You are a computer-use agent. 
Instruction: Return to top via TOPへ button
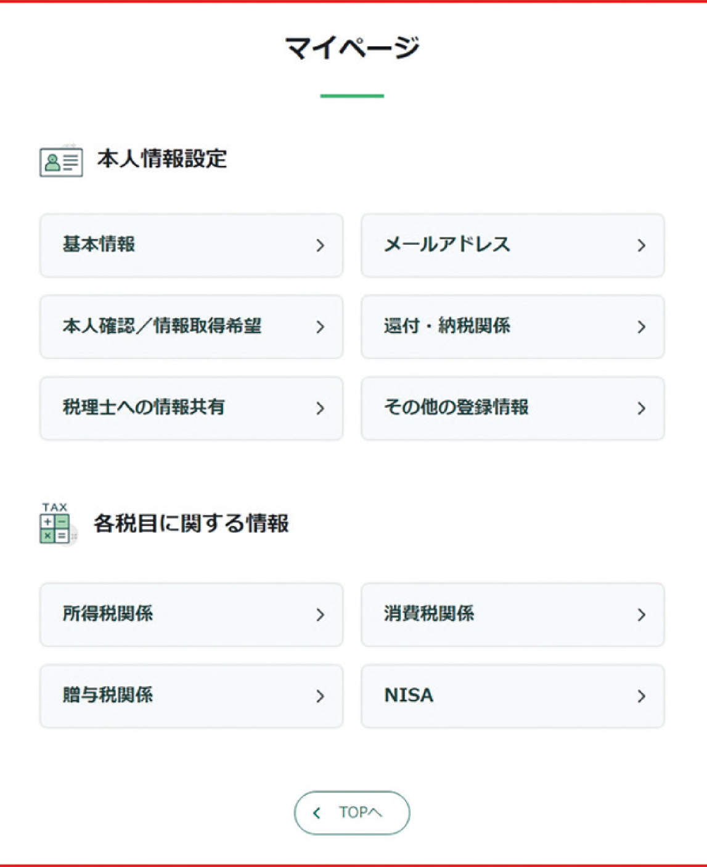pyautogui.click(x=352, y=813)
